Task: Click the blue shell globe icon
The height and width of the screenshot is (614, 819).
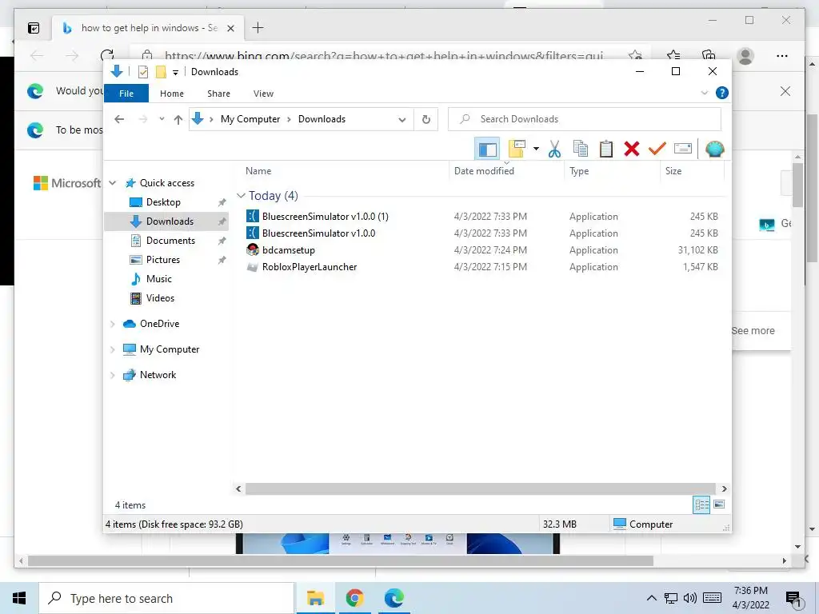Action: tap(714, 149)
